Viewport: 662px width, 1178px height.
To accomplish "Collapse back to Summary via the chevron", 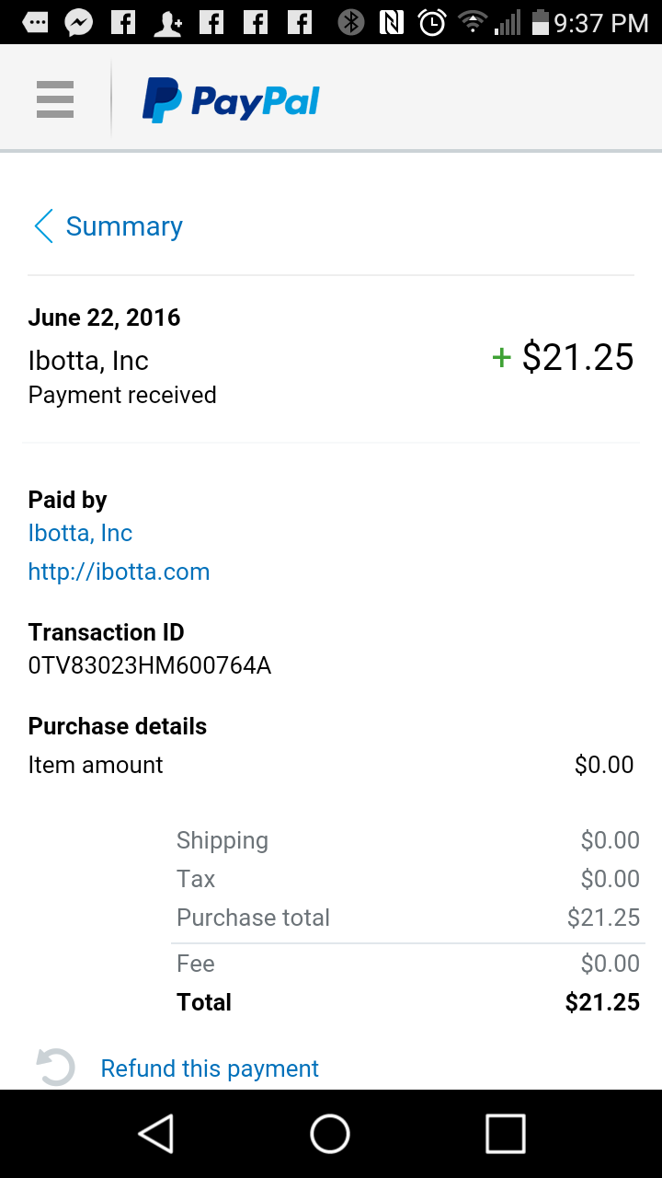I will [x=42, y=225].
